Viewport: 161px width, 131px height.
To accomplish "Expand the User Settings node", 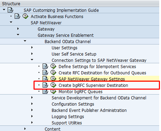I will click(x=32, y=47).
